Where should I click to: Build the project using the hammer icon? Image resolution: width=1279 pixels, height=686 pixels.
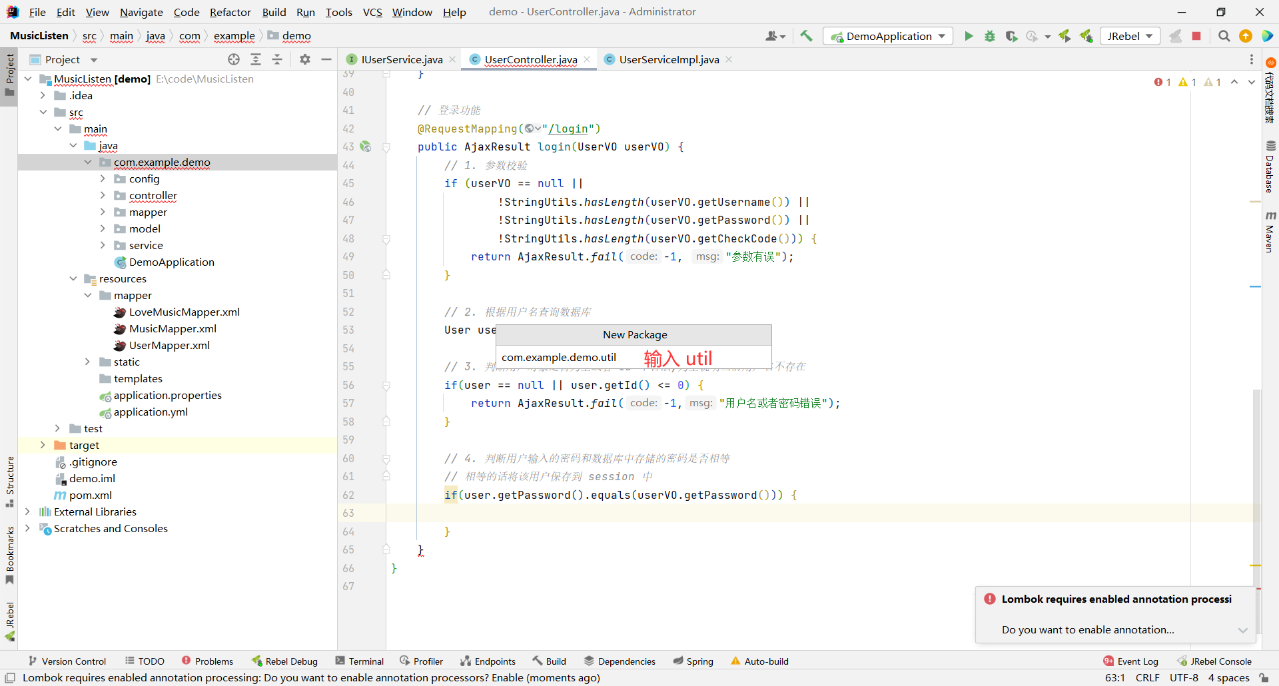[x=806, y=36]
